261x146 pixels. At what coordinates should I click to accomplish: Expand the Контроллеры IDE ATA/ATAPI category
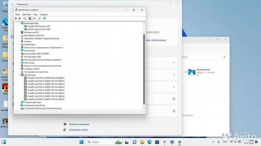pyautogui.click(x=19, y=54)
